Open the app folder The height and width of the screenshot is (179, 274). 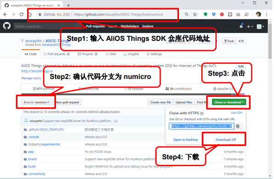[31, 152]
